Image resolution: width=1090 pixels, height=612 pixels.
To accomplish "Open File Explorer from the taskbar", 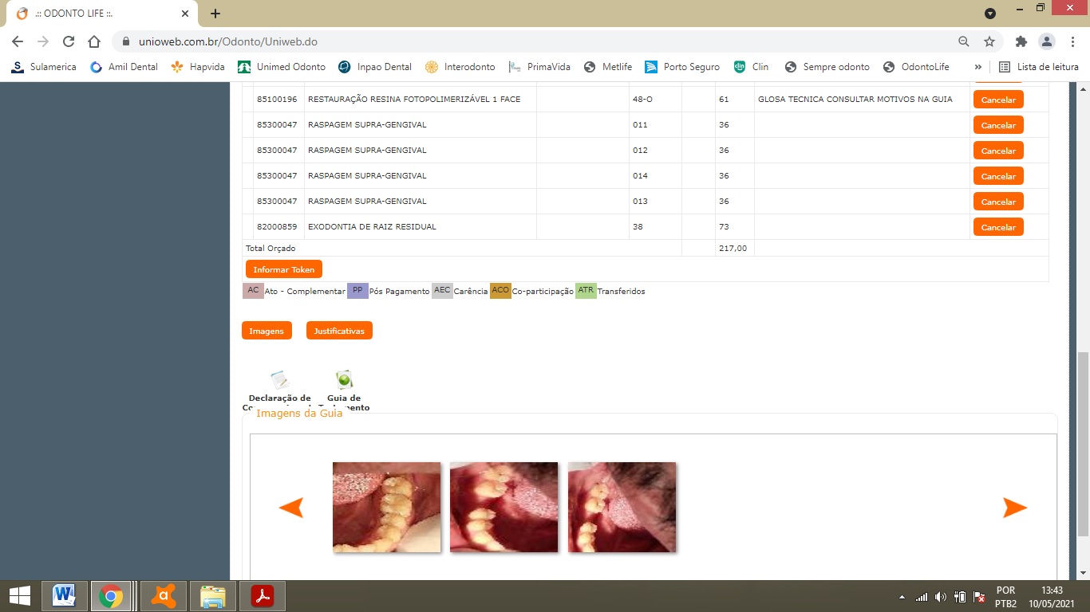I will pos(213,596).
